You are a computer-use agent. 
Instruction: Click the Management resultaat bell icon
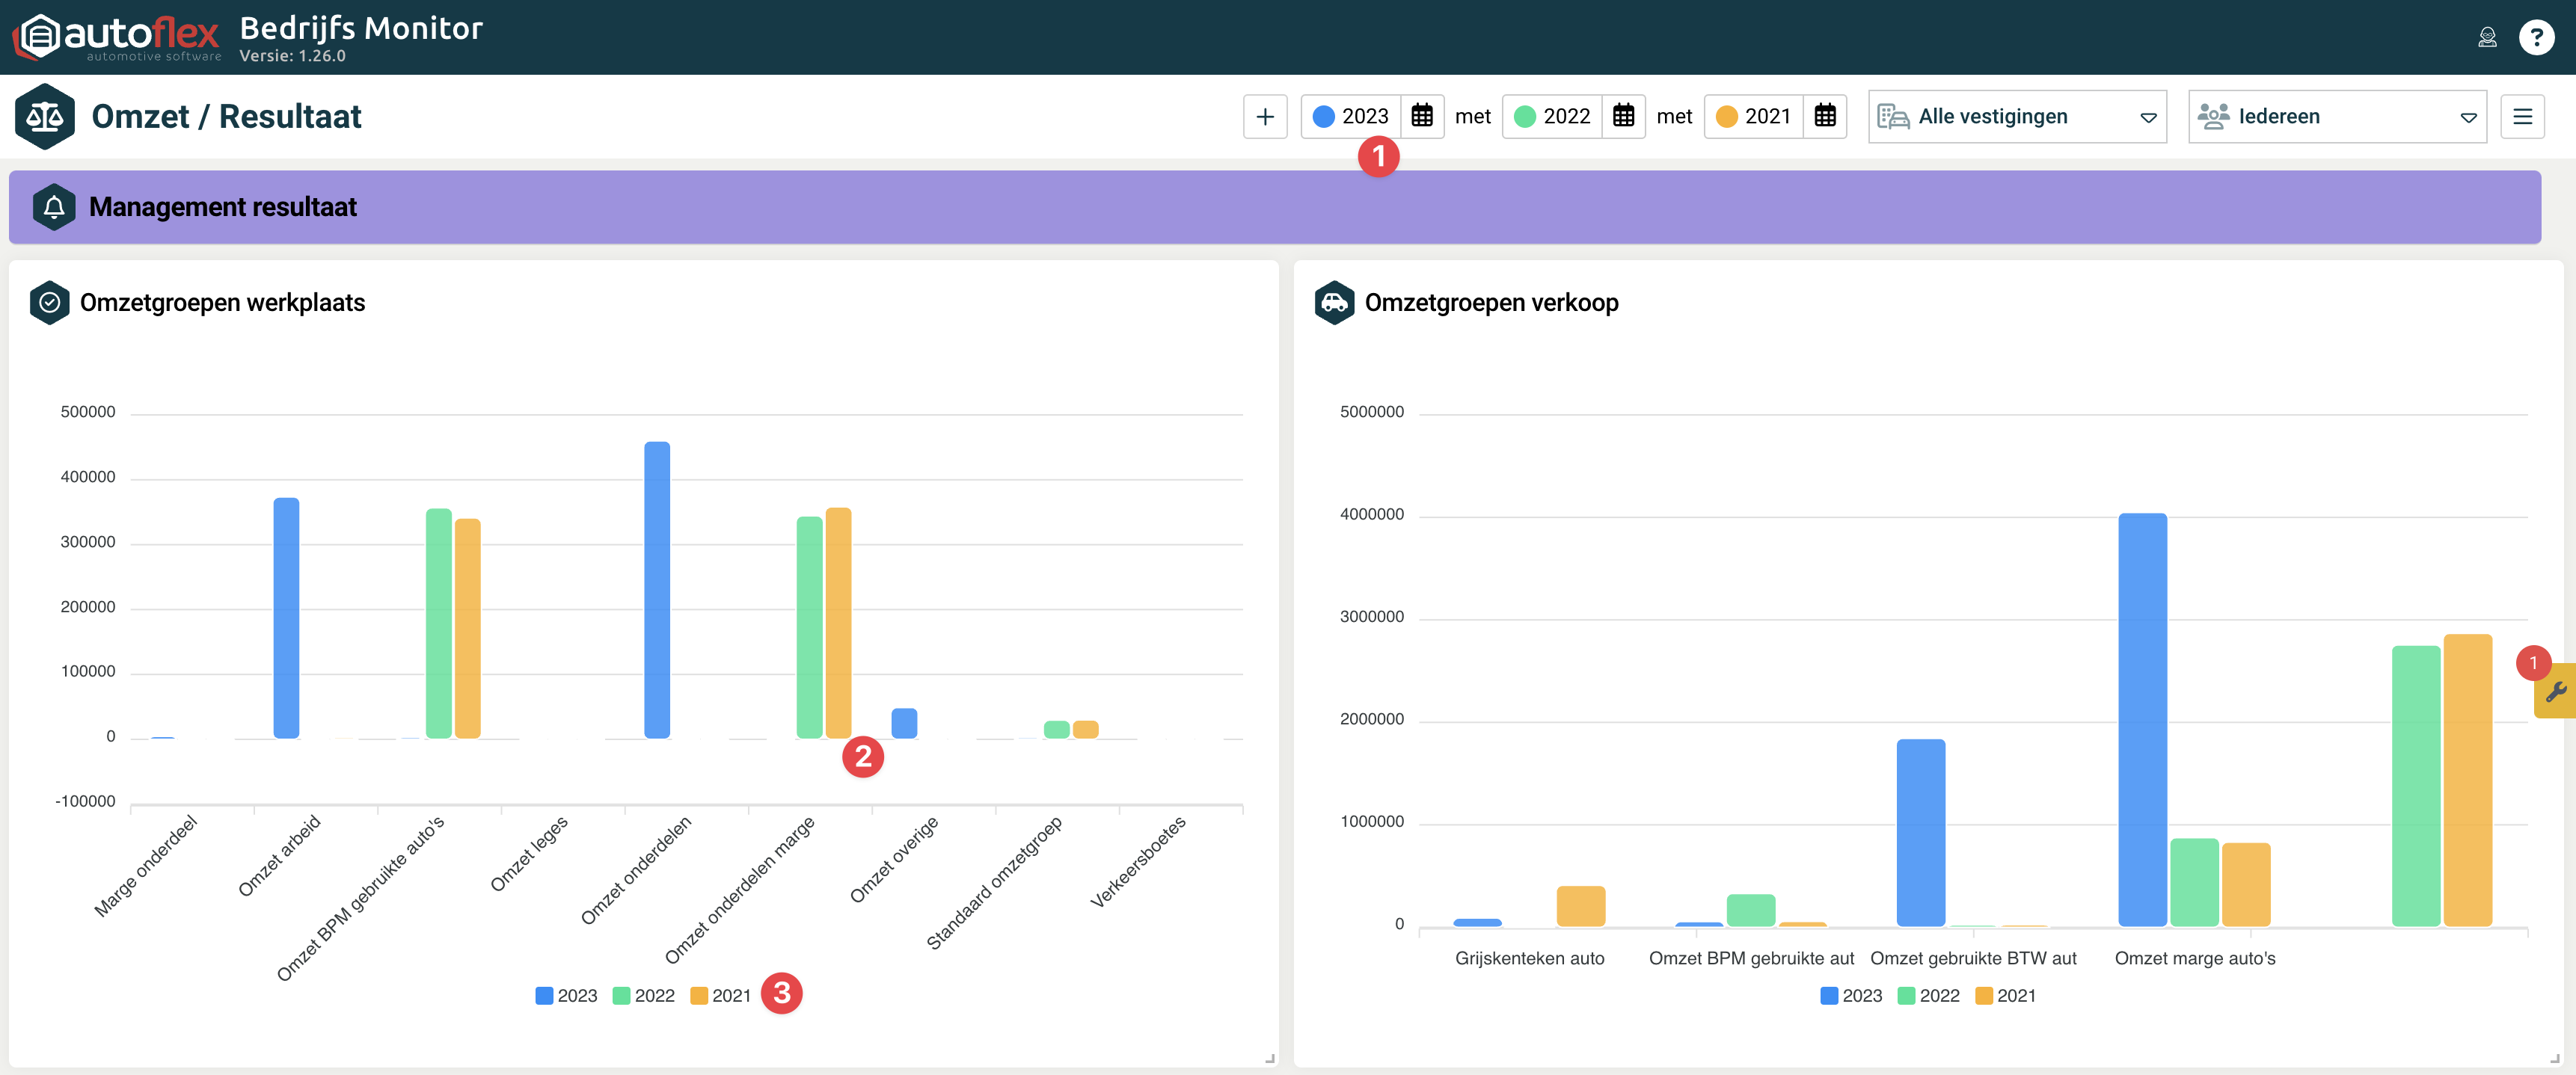pyautogui.click(x=54, y=207)
